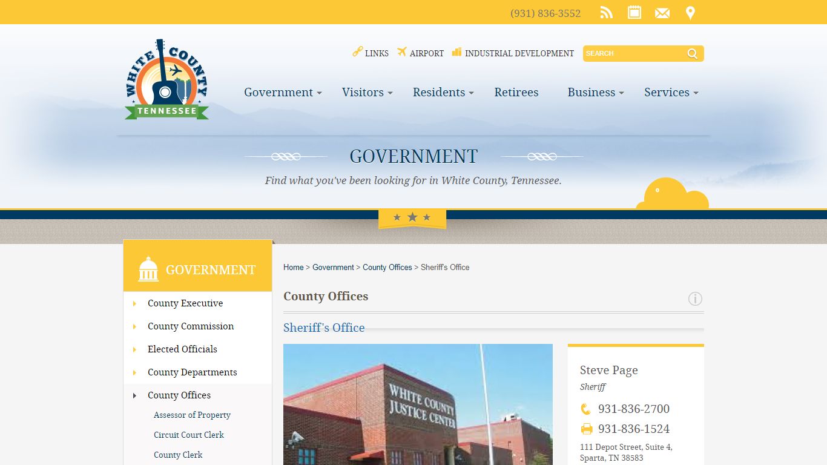
Task: Click phone number (931) 836-3552
Action: click(x=545, y=13)
